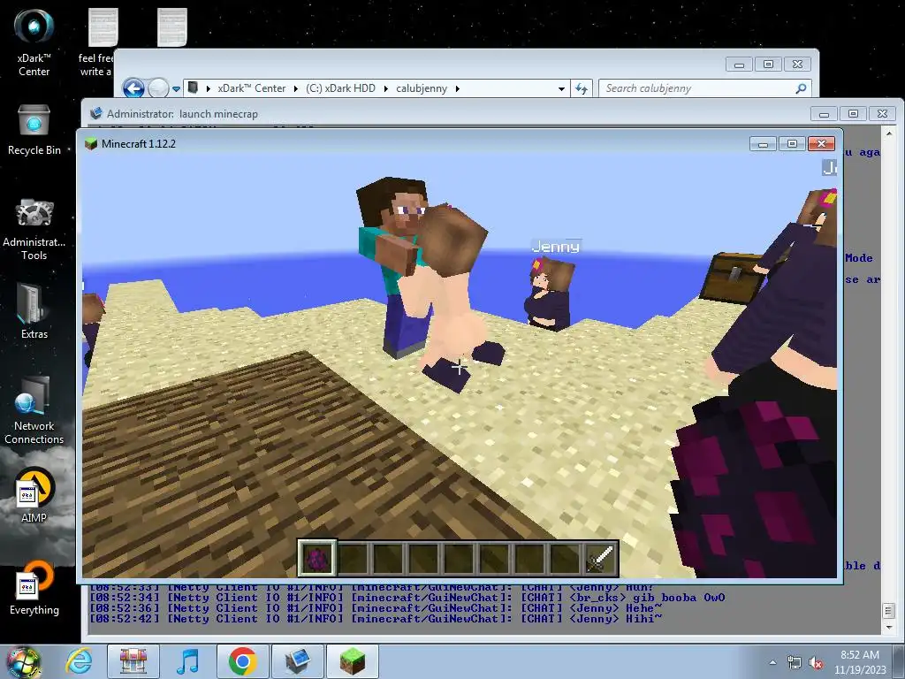
Task: Click the 'gib booba OwO' chat log line
Action: [x=407, y=598]
